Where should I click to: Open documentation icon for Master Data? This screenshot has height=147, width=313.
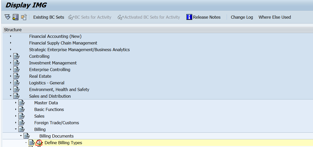point(22,103)
